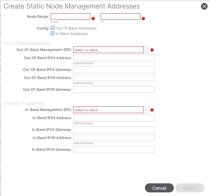Click the error icon beside Node Range From
The height and width of the screenshot is (196, 210).
(93, 18)
